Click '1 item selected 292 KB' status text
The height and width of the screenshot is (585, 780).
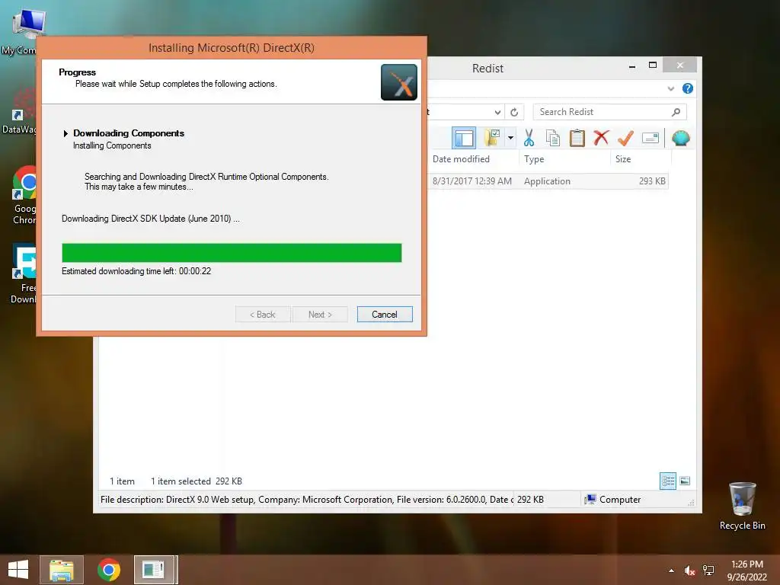tap(197, 481)
